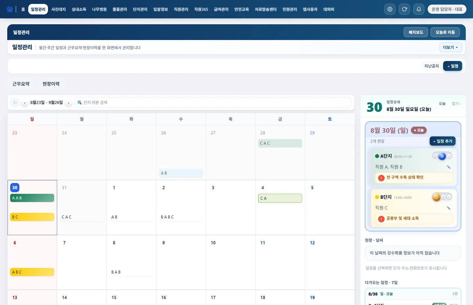Click the alert icon beside 전 구역 수목 상태 확인

click(381, 178)
